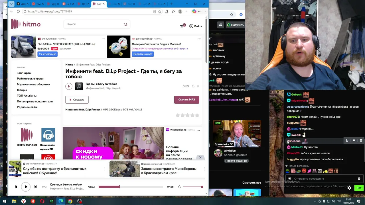The width and height of the screenshot is (365, 205).
Task: Rate the song with the fifth star
Action: 197,115
